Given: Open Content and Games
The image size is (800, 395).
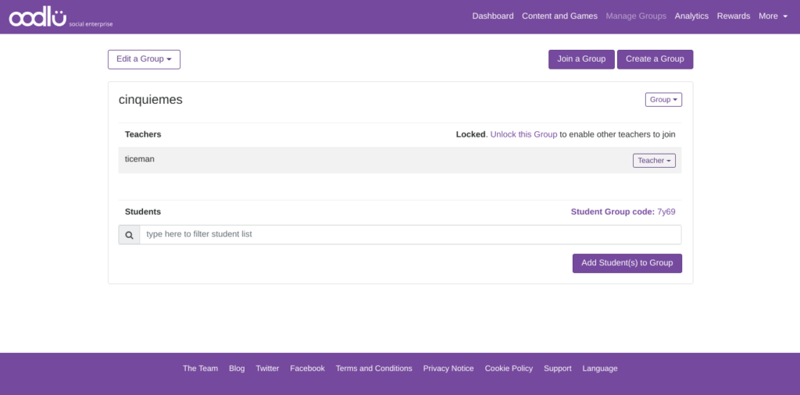Looking at the screenshot, I should (559, 16).
